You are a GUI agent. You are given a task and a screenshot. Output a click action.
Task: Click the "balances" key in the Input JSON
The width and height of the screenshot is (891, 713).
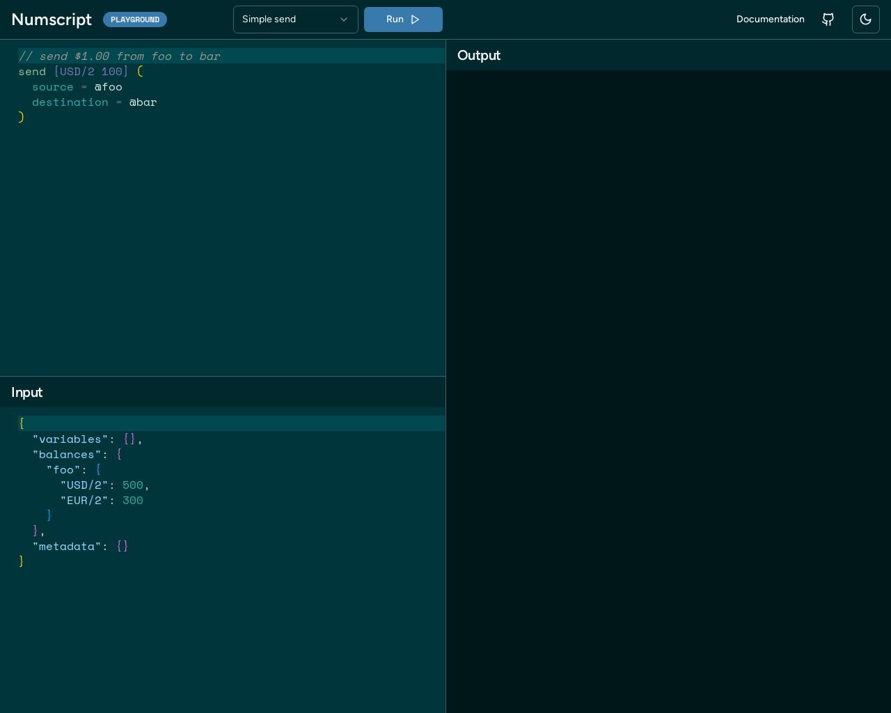(67, 454)
